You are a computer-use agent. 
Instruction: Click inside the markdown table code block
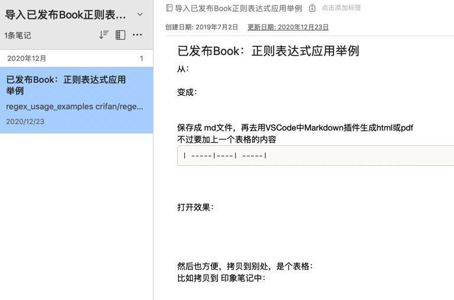pos(315,156)
